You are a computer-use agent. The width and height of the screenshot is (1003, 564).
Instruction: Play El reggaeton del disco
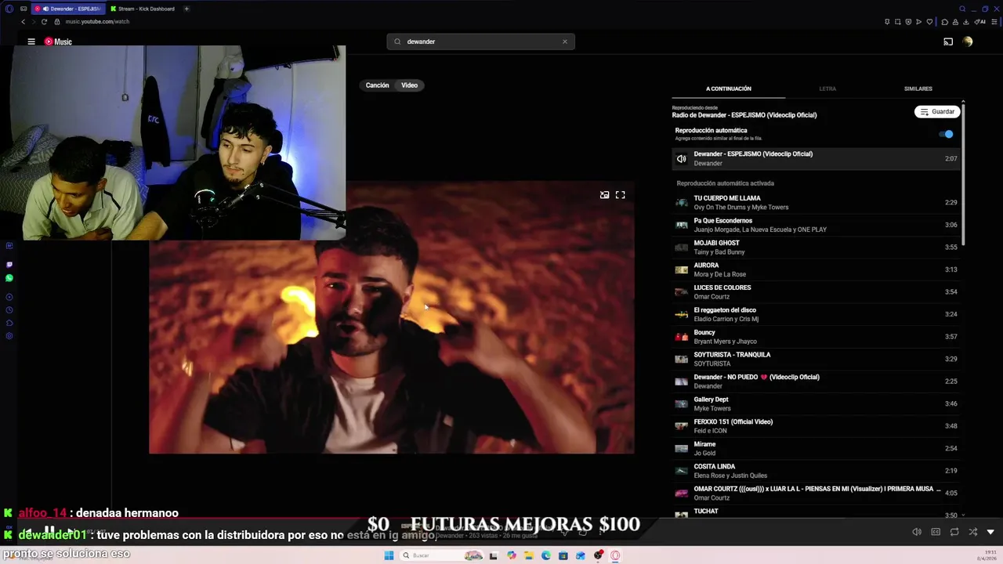pyautogui.click(x=816, y=314)
